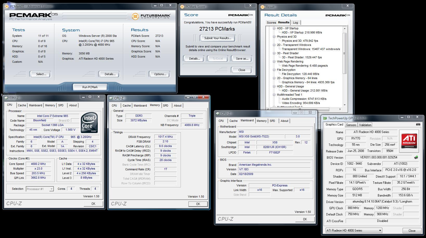Click the ATI Radeon logo in GPU-Z
The image size is (426, 238).
click(x=409, y=141)
